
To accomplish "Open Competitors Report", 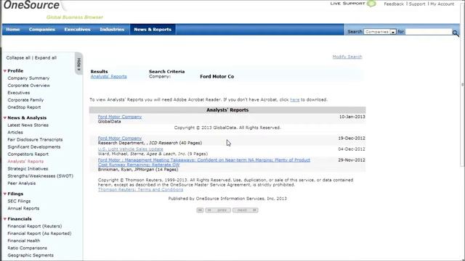I will point(28,154).
